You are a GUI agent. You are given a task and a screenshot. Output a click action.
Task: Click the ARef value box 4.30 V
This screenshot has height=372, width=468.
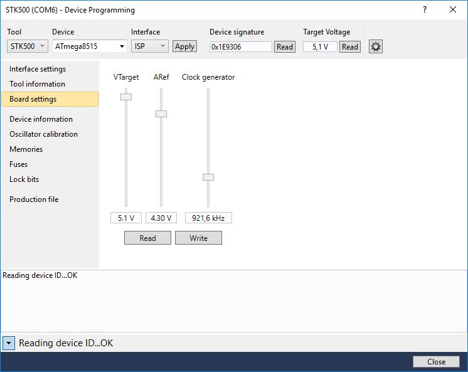161,218
